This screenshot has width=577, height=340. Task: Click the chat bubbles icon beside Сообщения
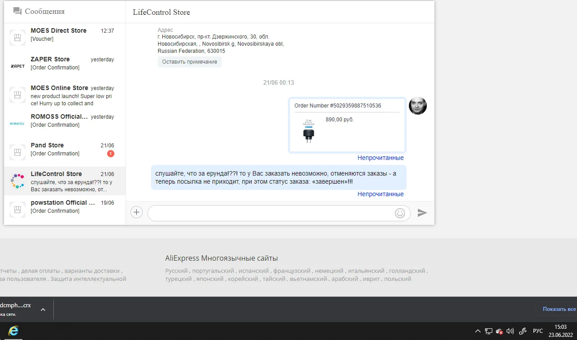click(17, 11)
